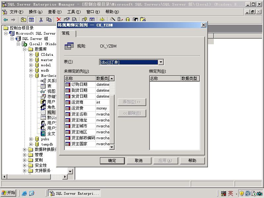The height and width of the screenshot is (198, 264).
Task: Click the scissors cut icon
Action: coord(41,20)
